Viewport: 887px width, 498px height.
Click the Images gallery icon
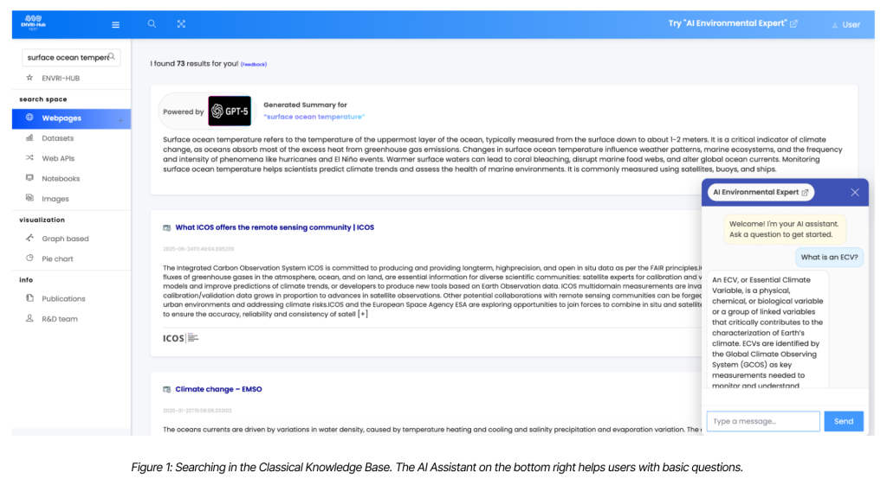click(29, 198)
